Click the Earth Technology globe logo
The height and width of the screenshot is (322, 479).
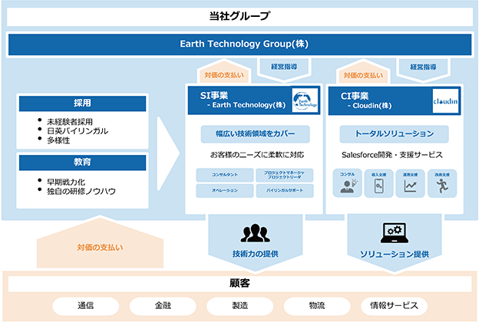pos(305,100)
